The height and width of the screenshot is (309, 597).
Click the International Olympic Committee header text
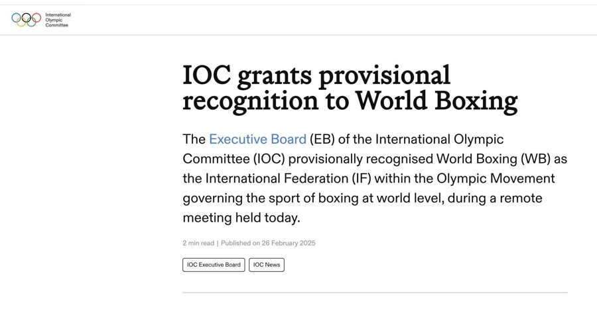(x=58, y=20)
